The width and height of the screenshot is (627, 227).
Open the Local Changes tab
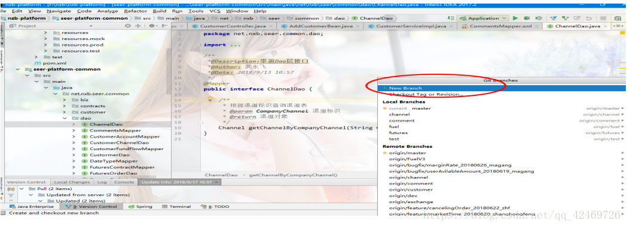tap(72, 182)
